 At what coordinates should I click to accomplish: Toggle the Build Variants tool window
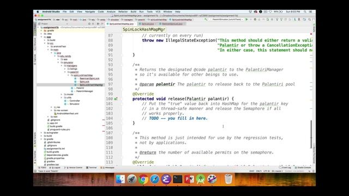pos(35,139)
